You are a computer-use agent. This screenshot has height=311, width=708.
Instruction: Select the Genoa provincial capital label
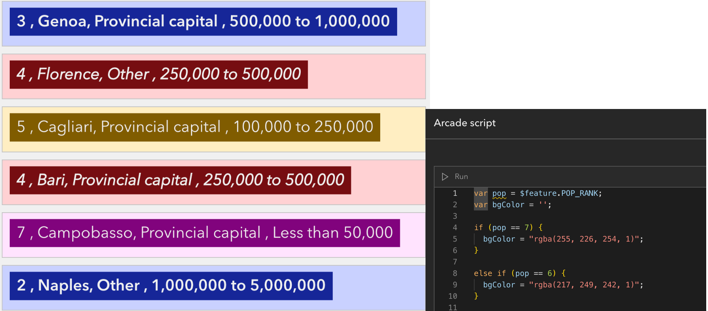pyautogui.click(x=203, y=21)
